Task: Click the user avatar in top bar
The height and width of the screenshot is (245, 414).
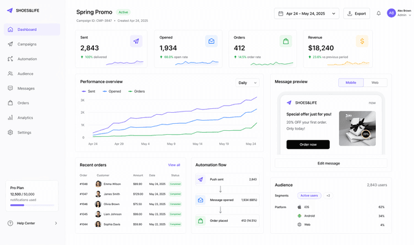Action: (391, 13)
